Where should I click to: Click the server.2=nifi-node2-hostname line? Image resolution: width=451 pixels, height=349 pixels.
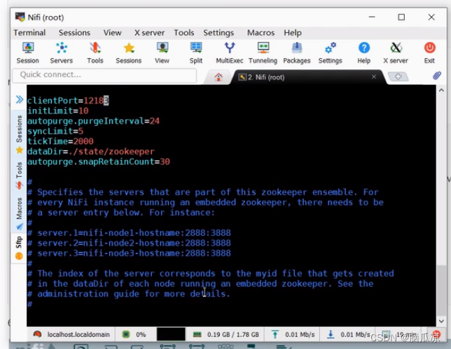(x=129, y=243)
